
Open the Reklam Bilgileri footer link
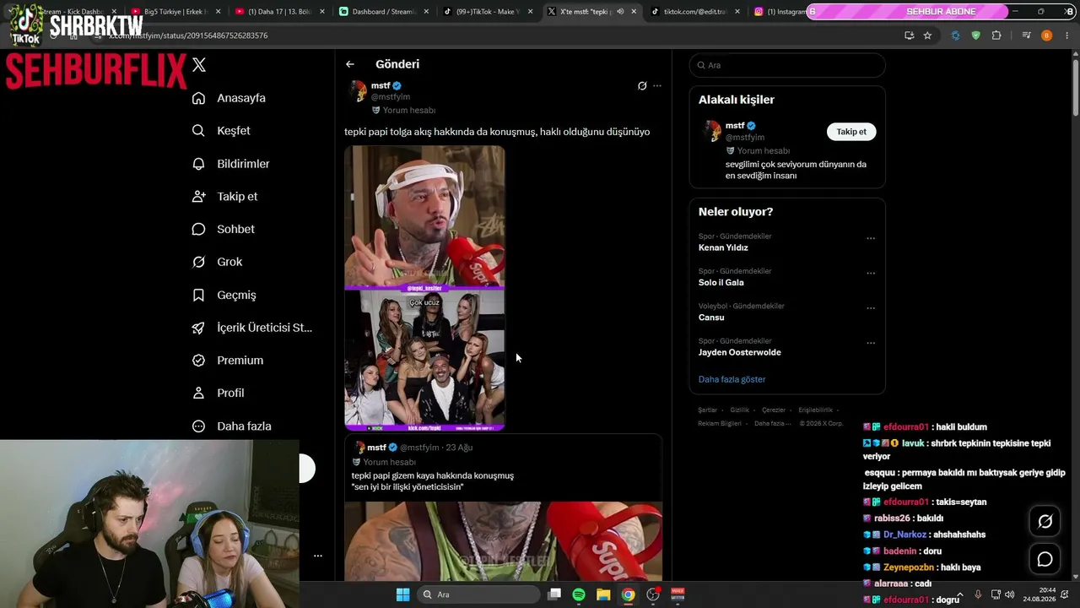[x=720, y=424]
